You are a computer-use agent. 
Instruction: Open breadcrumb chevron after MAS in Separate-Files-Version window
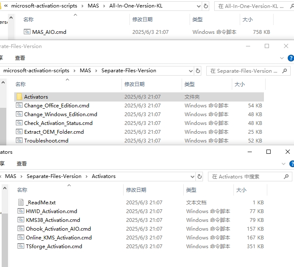click(96, 71)
